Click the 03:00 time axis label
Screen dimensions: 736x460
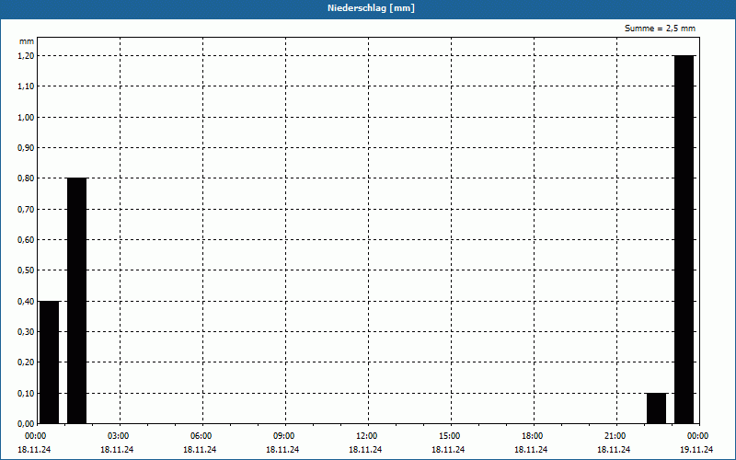[118, 436]
